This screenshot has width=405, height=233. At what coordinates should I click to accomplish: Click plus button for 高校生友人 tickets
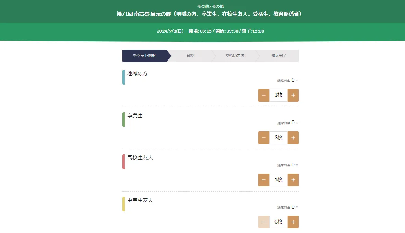coord(293,180)
